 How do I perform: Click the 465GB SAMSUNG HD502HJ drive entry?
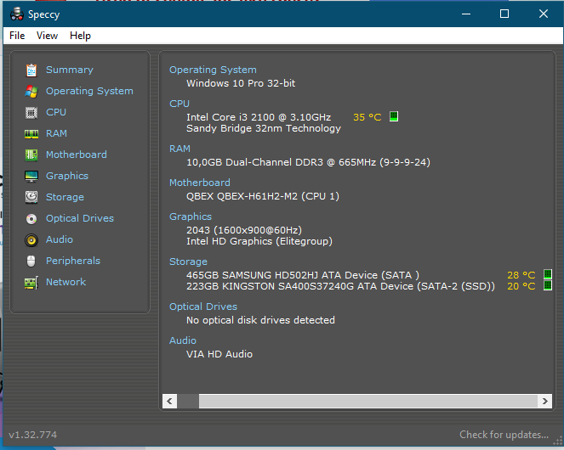303,275
